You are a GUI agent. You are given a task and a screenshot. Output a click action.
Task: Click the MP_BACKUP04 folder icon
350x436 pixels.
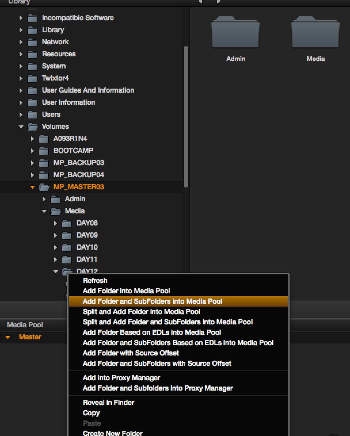click(x=44, y=175)
